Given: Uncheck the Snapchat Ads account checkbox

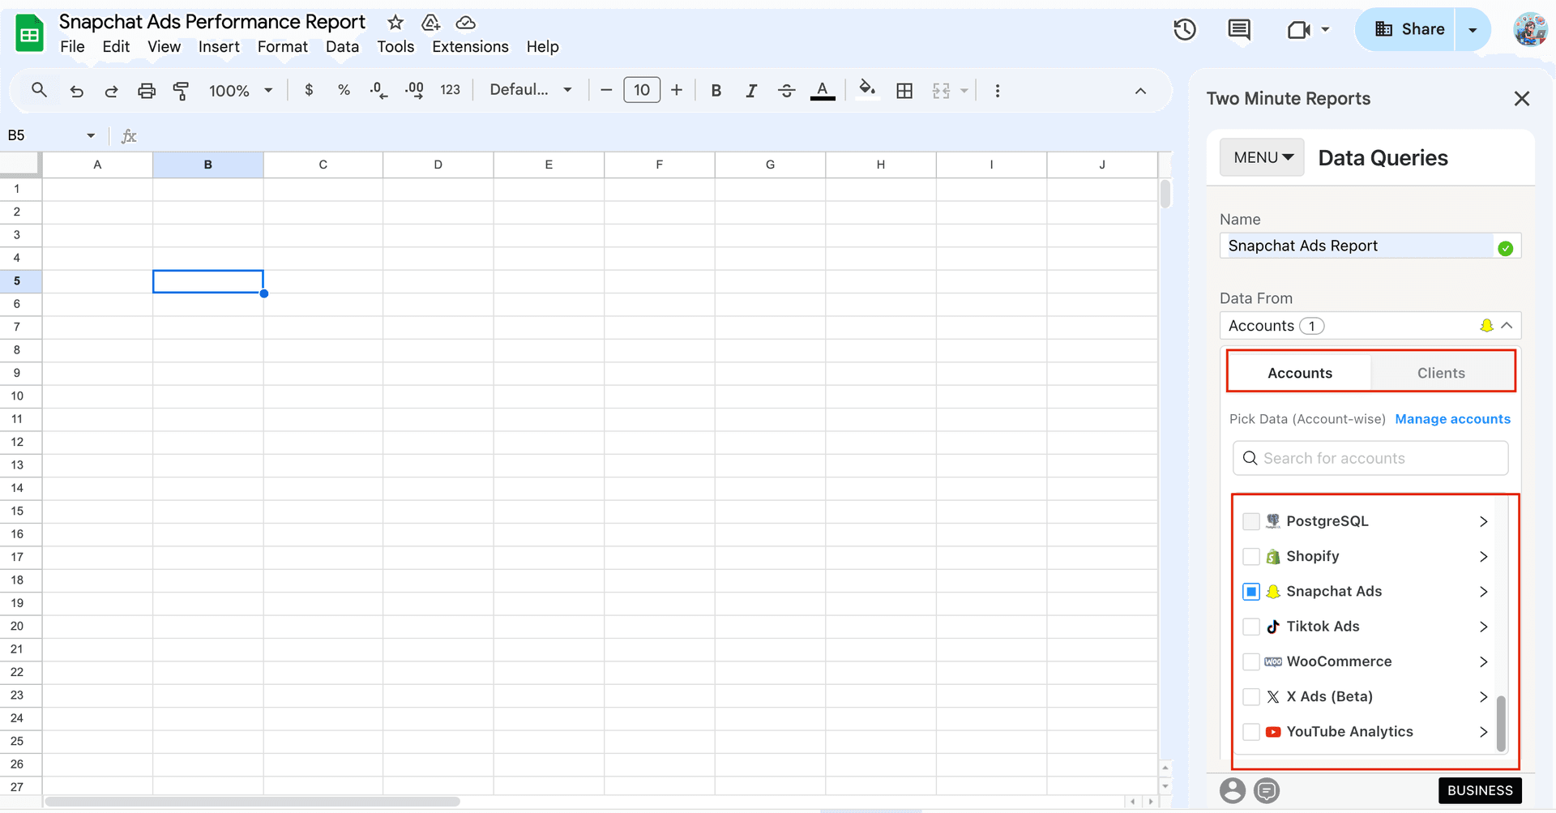Looking at the screenshot, I should pos(1251,592).
